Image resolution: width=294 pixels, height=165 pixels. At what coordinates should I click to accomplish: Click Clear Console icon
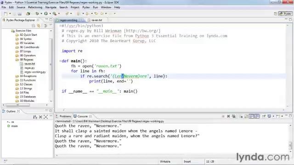(241, 116)
